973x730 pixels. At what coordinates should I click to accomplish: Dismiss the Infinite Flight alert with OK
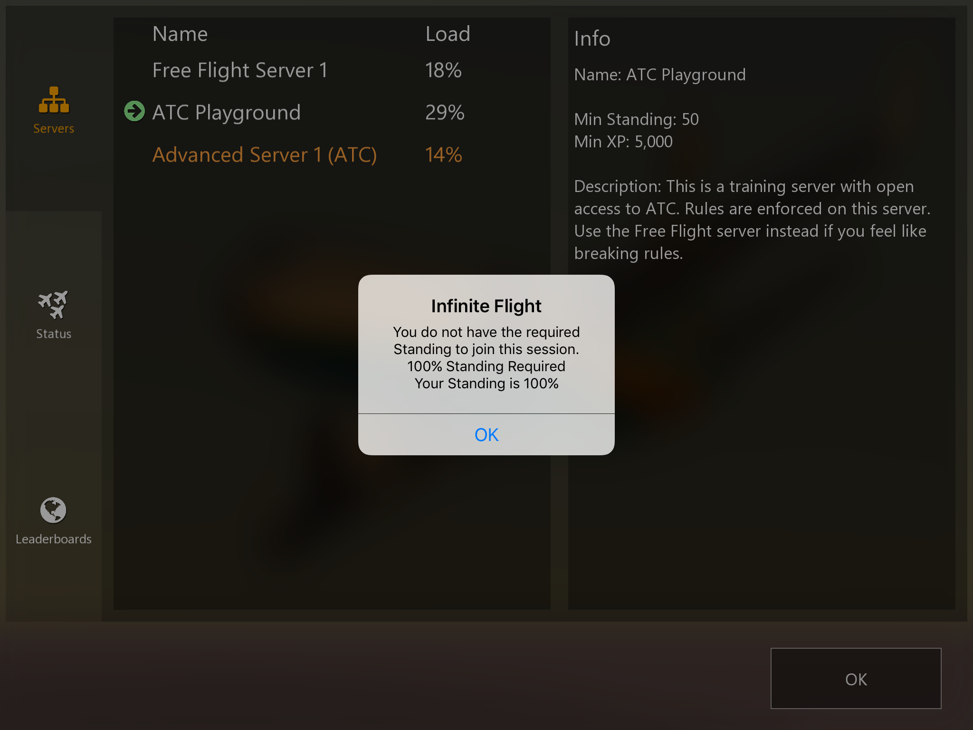[x=486, y=434]
